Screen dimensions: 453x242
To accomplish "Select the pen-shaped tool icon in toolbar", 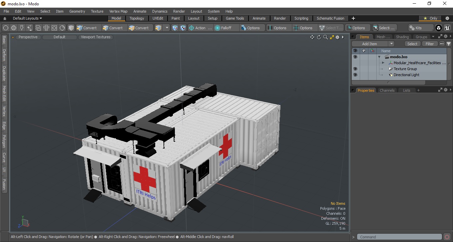I will click(x=22, y=28).
